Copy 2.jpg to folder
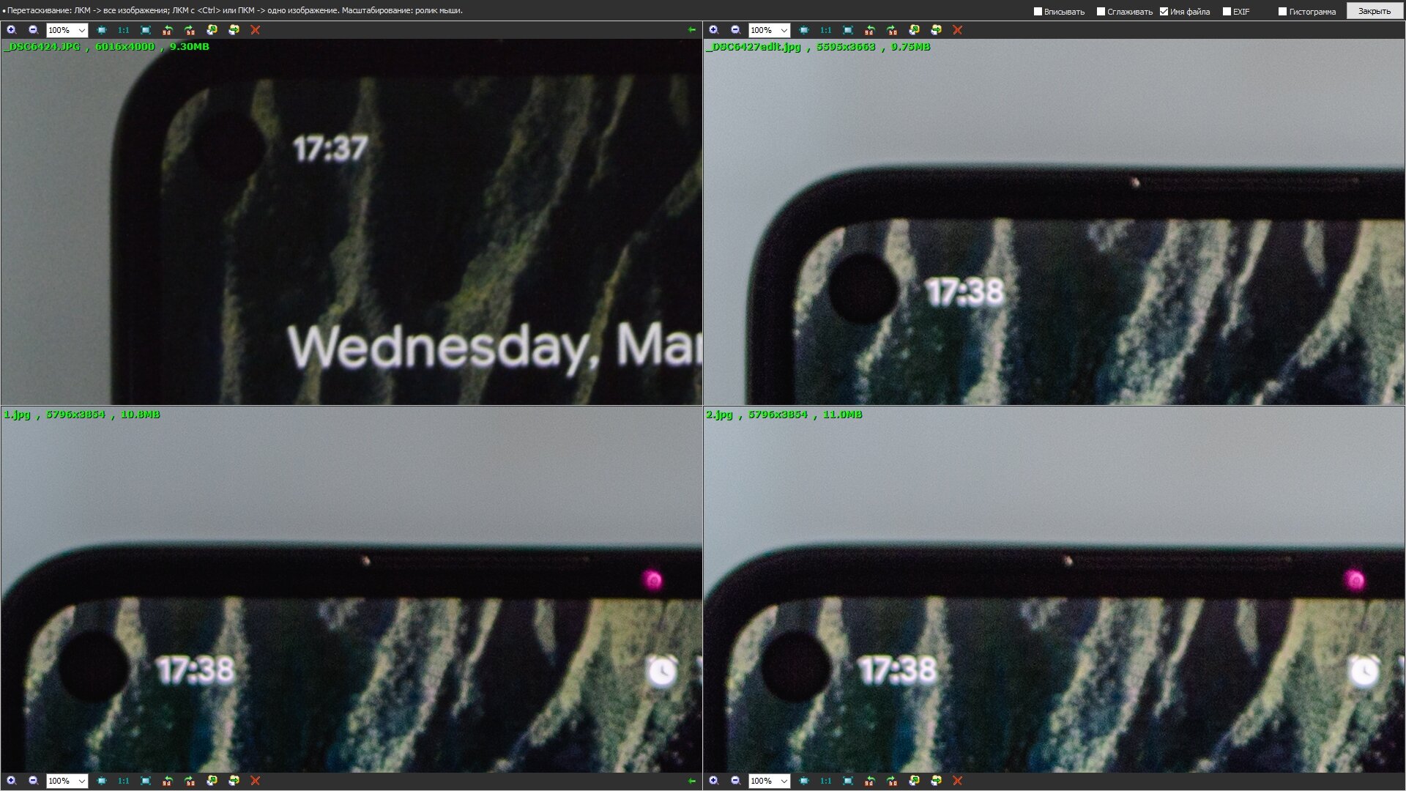Viewport: 1406px width, 791px height. tap(914, 781)
